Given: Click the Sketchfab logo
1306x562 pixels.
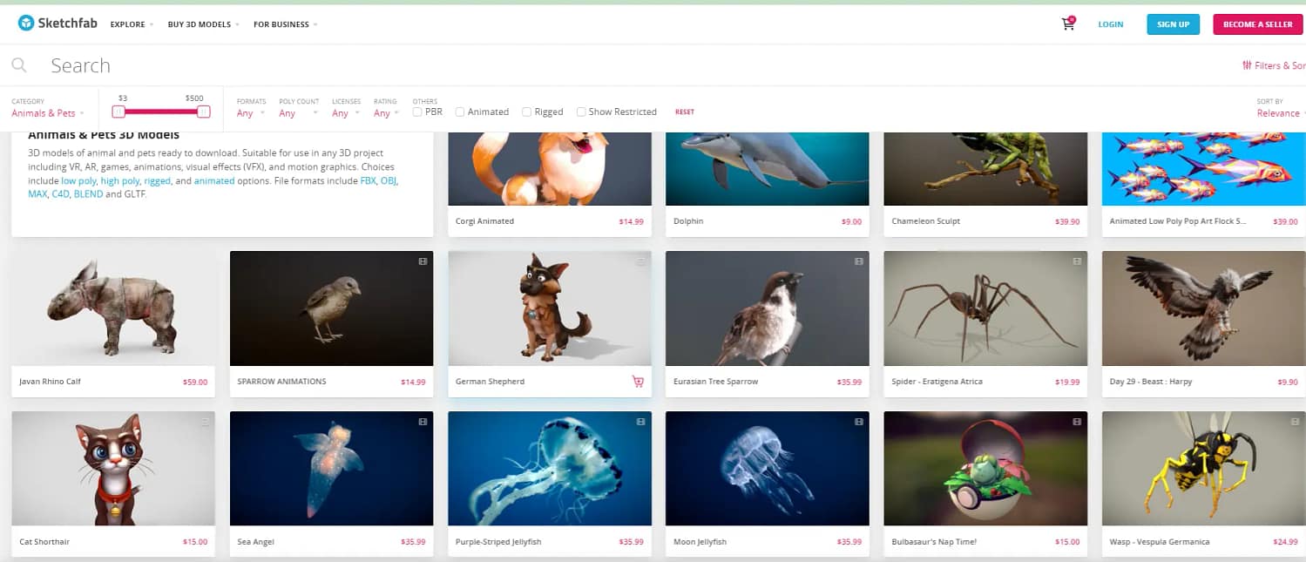Looking at the screenshot, I should point(56,24).
